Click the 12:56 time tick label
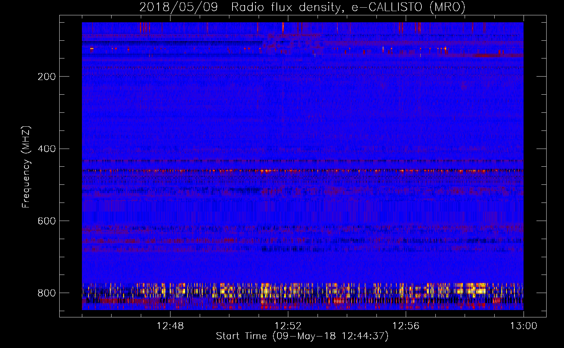The height and width of the screenshot is (348, 564). pos(406,326)
